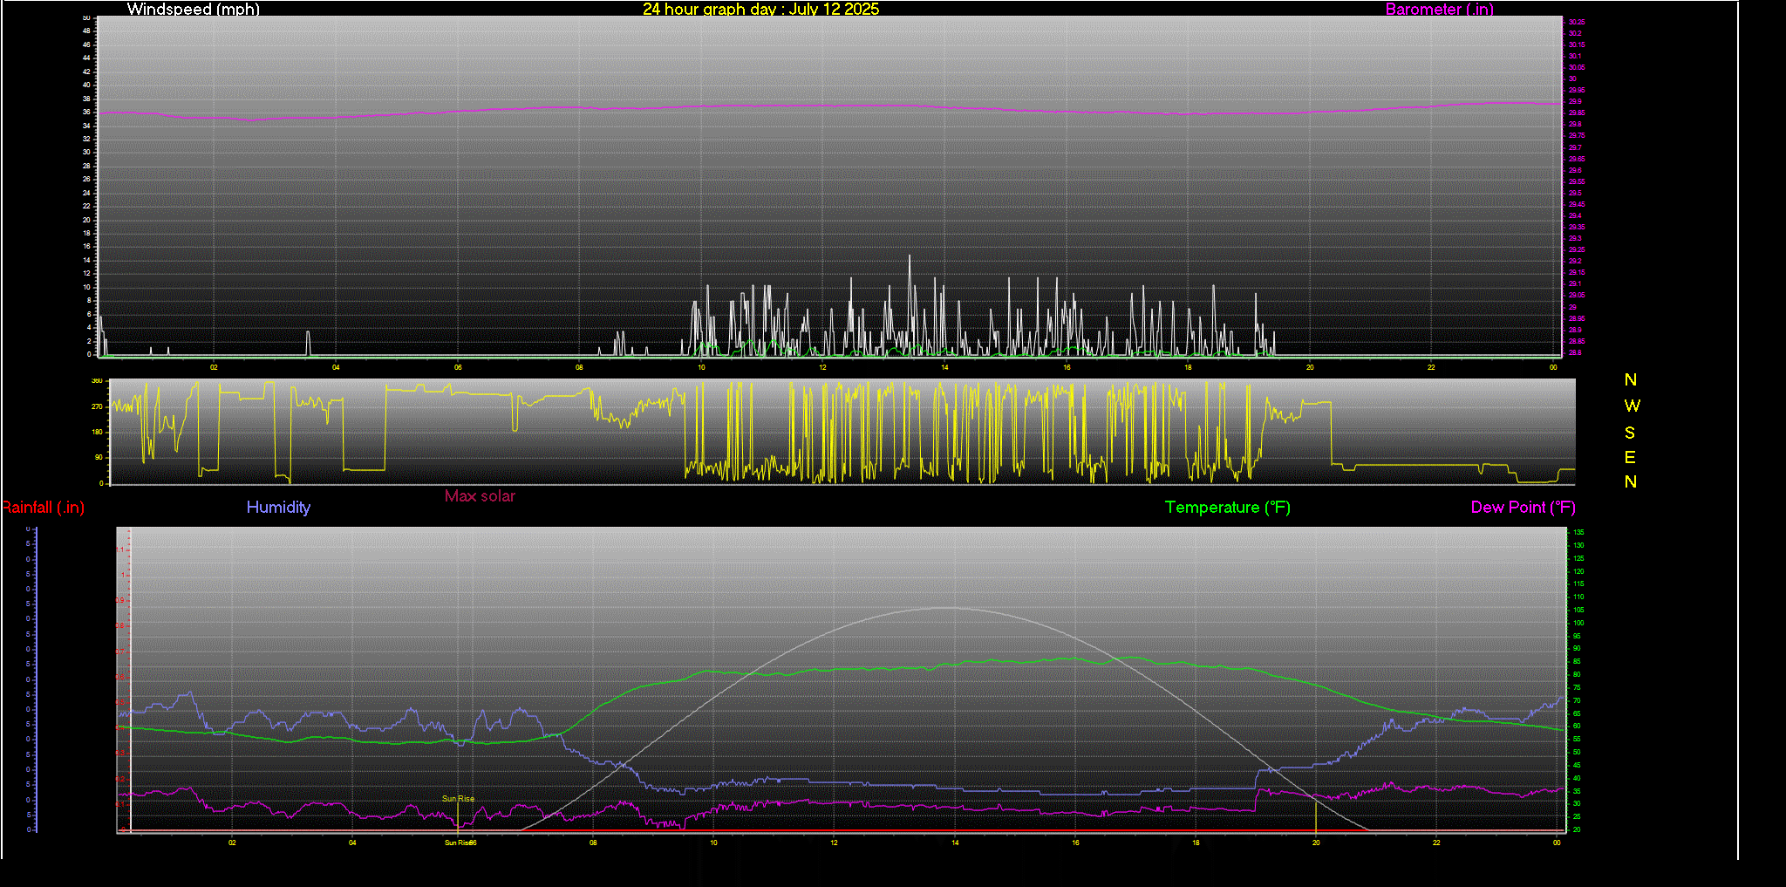This screenshot has height=887, width=1786.
Task: Click the lower N compass letter below E
Action: (x=1630, y=481)
